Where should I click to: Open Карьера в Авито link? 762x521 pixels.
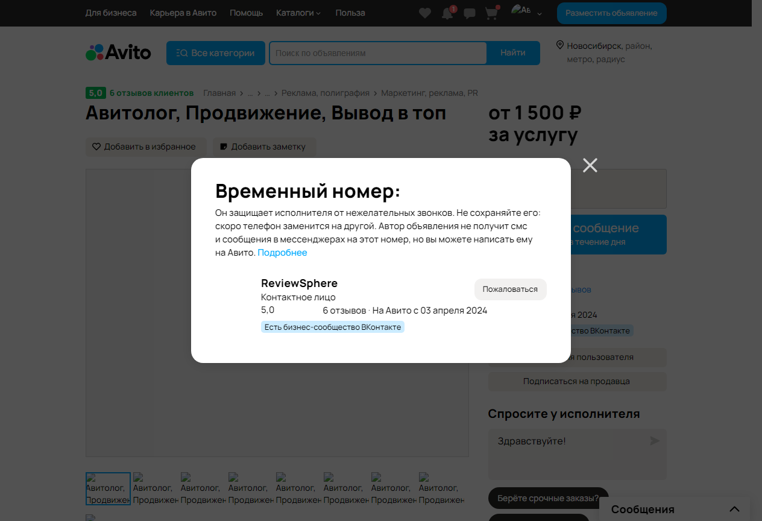(x=183, y=13)
